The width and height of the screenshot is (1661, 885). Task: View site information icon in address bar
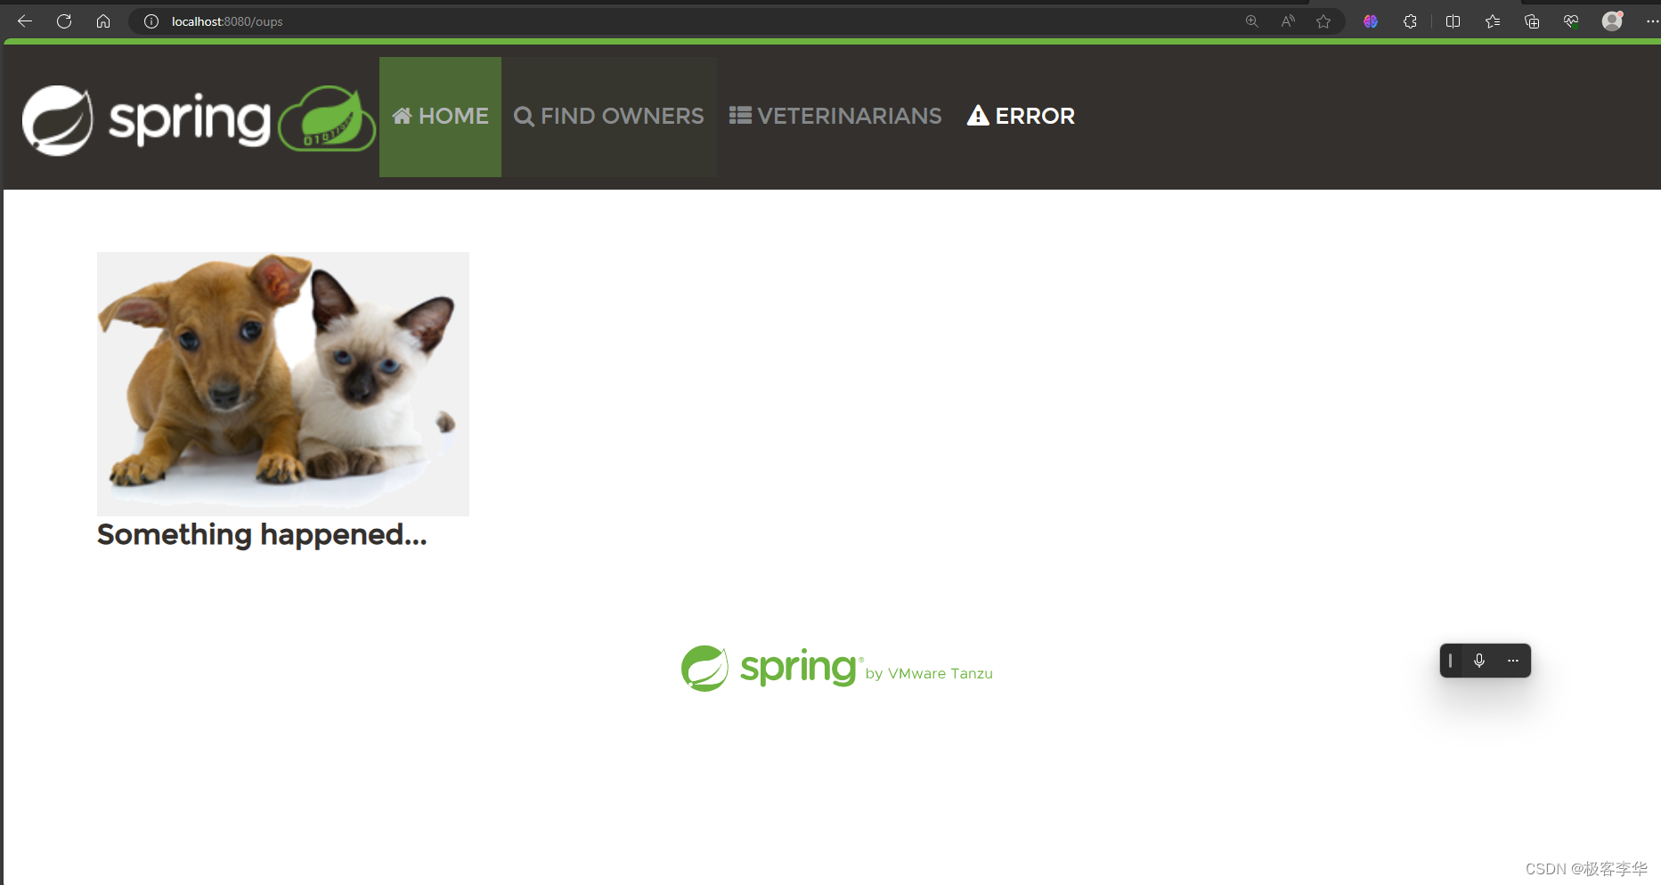pos(151,21)
